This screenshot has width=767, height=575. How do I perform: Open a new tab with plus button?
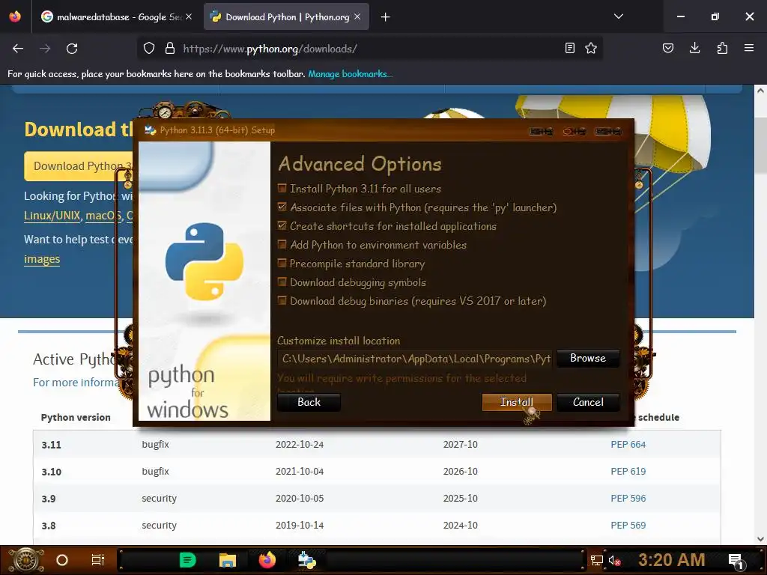pos(386,17)
